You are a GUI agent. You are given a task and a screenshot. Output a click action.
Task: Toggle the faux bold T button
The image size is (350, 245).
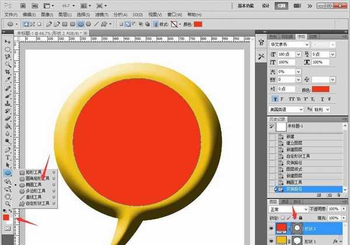click(x=274, y=99)
